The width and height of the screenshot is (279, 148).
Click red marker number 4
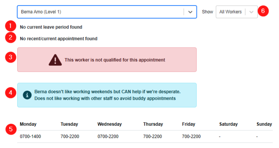click(11, 93)
